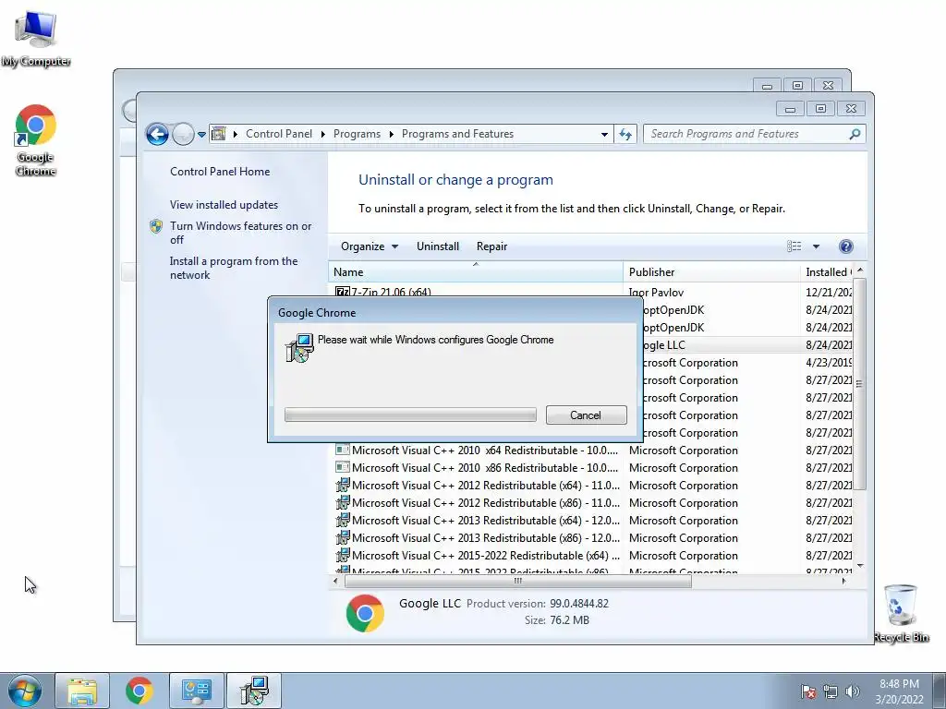Screen dimensions: 946x709
Task: Click View installed updates link
Action: (224, 204)
